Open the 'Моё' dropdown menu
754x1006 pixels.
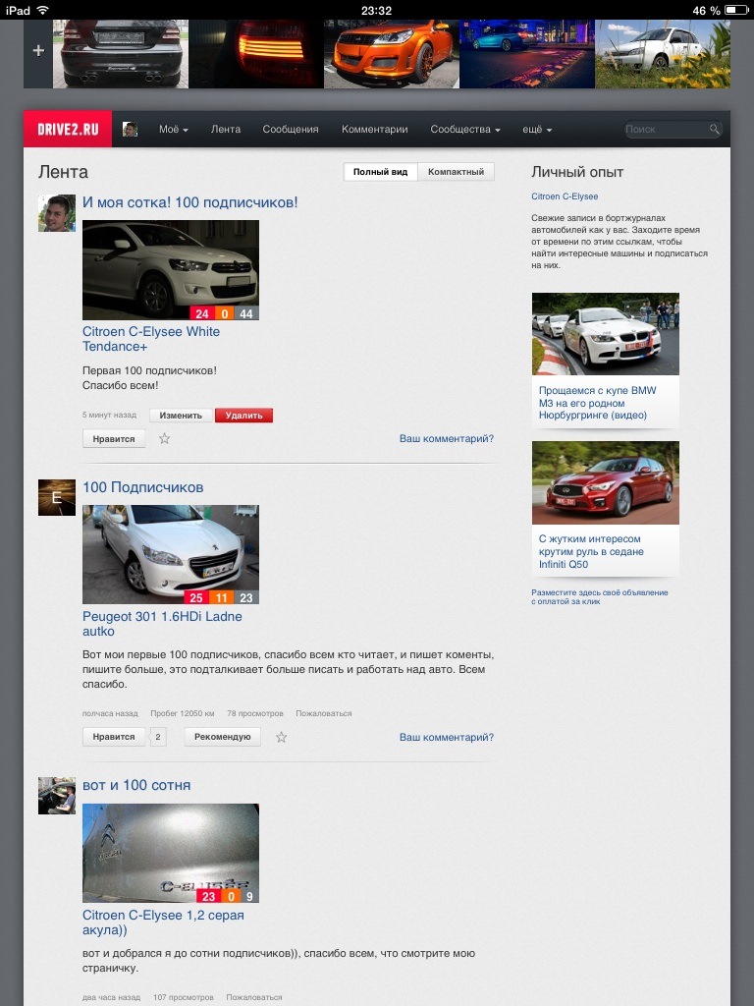coord(174,129)
